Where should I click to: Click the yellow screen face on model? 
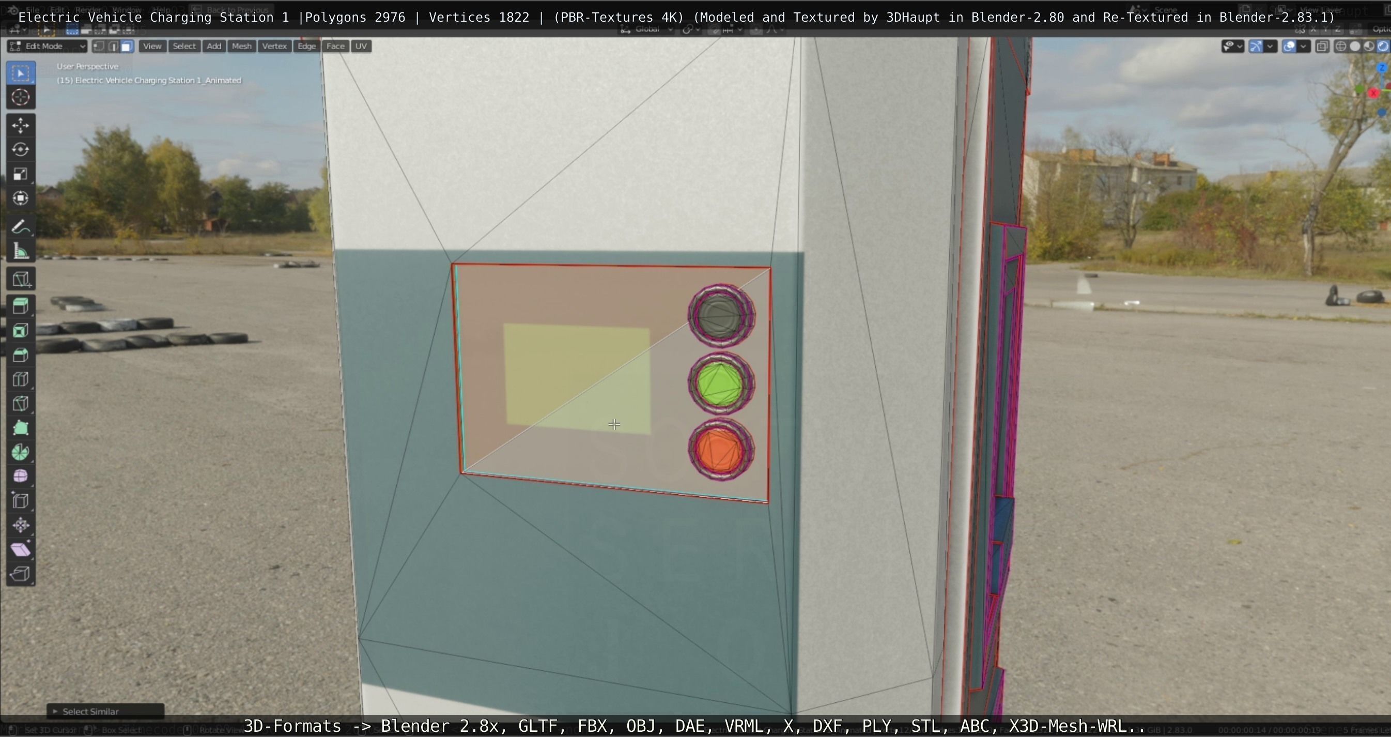tap(577, 378)
